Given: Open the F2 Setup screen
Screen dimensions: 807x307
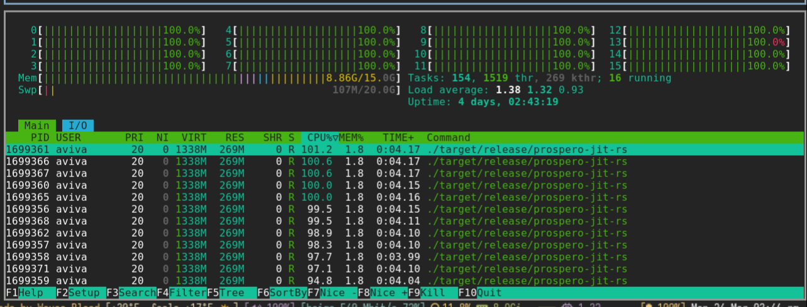Looking at the screenshot, I should tap(81, 293).
